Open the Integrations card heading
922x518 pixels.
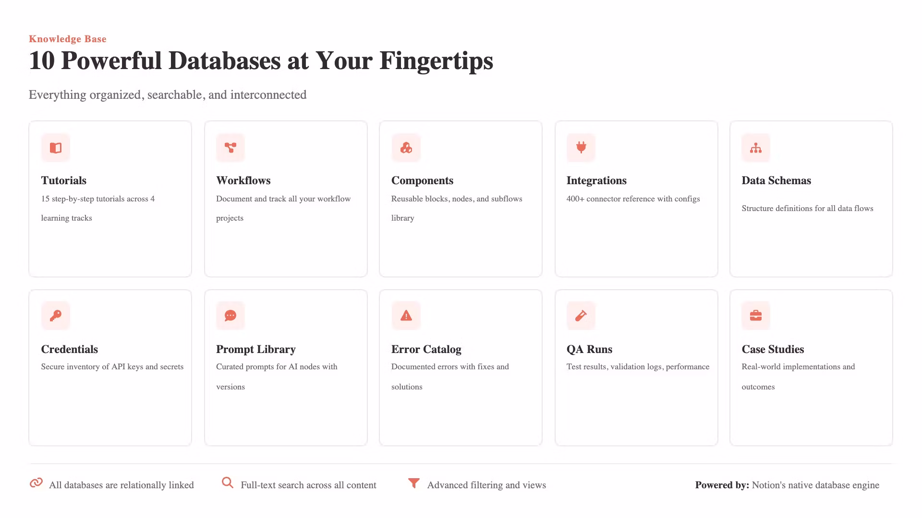pyautogui.click(x=596, y=180)
